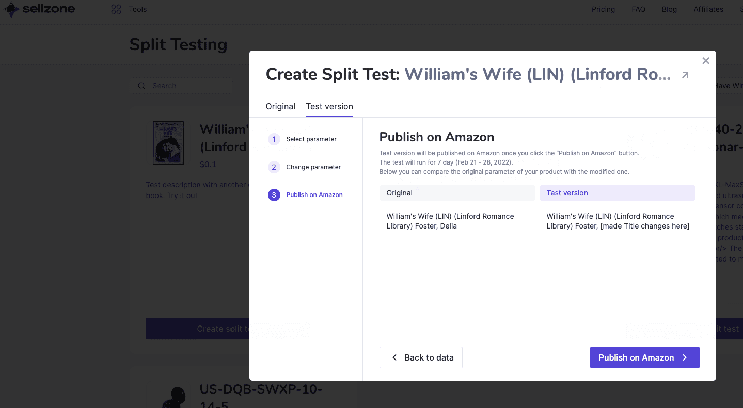Open the Pricing menu item

click(603, 9)
